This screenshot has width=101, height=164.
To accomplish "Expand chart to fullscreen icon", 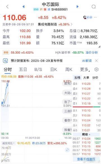I will 67,150.
